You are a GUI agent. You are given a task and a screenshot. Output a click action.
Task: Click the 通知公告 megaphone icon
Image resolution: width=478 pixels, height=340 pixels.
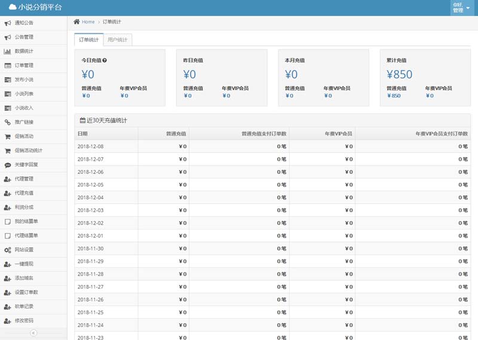point(8,23)
